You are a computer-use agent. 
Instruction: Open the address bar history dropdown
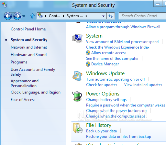pos(103,16)
